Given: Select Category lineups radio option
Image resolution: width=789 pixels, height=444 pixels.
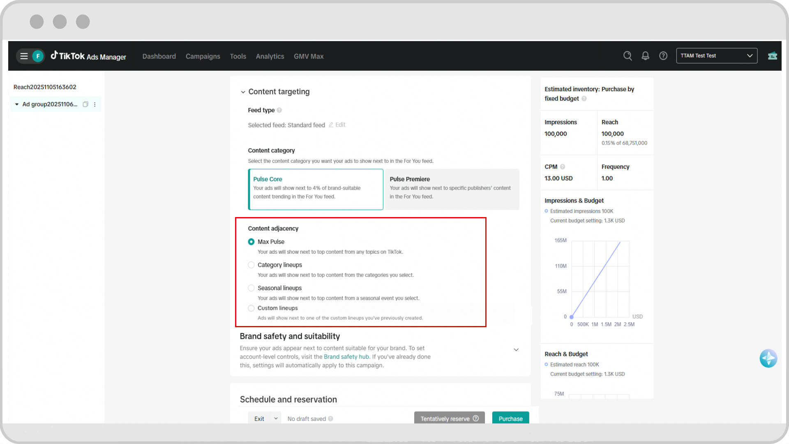Looking at the screenshot, I should (251, 265).
